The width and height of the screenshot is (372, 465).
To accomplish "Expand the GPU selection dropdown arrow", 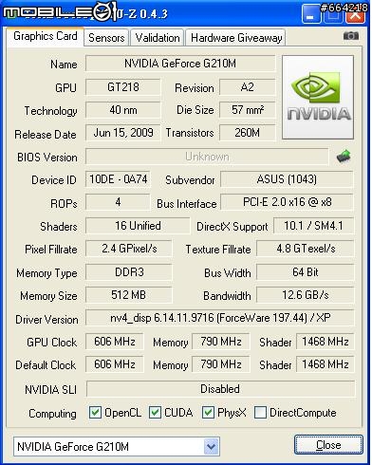I will click(x=211, y=447).
